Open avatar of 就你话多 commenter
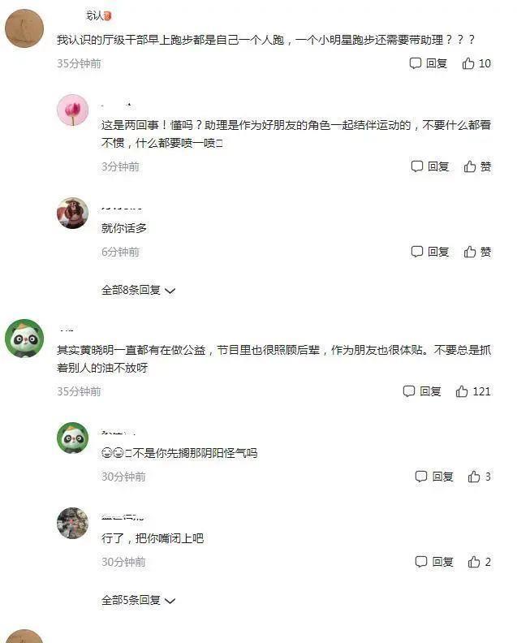 click(x=72, y=213)
